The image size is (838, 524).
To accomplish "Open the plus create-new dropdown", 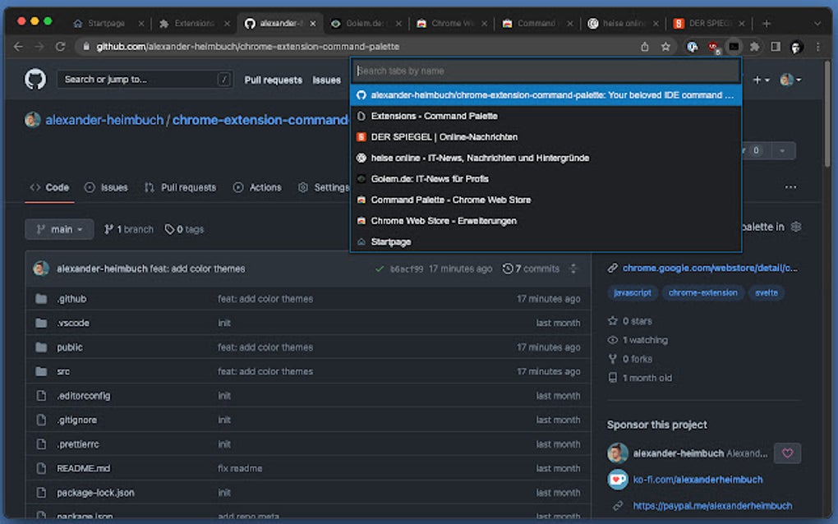I will tap(757, 80).
